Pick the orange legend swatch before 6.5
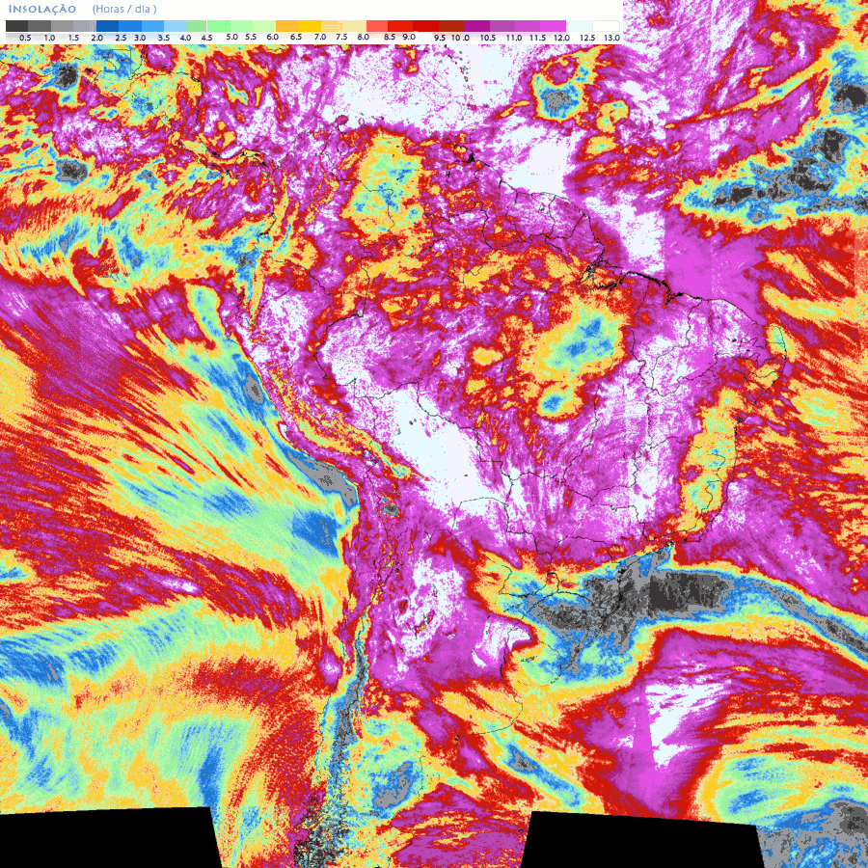Screen dimensions: 868x868 pyautogui.click(x=286, y=26)
